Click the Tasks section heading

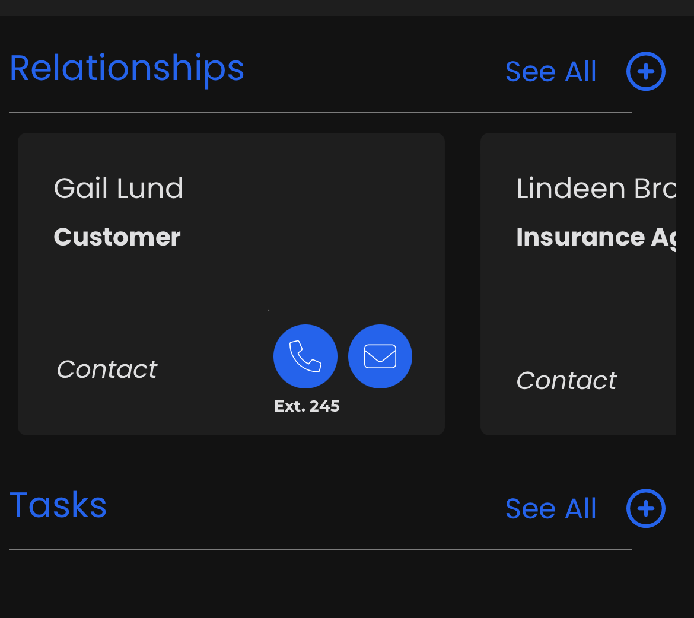[58, 505]
